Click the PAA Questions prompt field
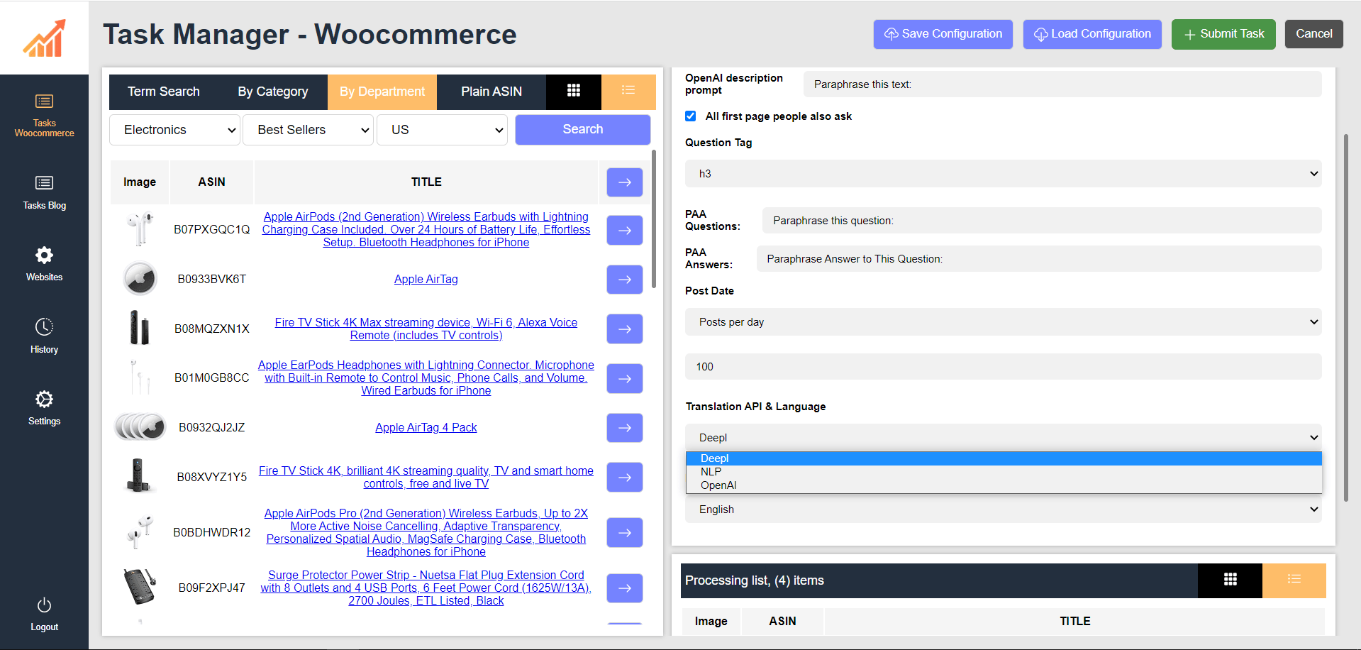This screenshot has width=1361, height=650. tap(1041, 221)
